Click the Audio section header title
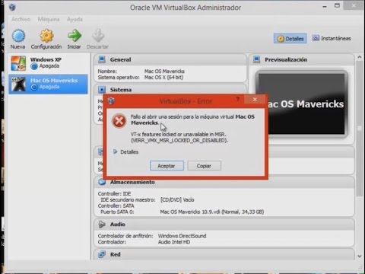 (x=117, y=225)
